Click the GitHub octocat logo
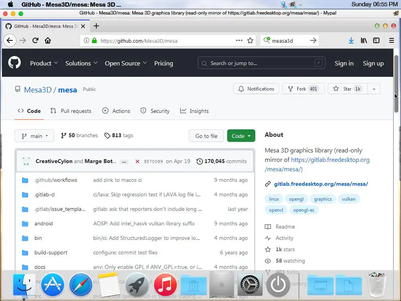Image resolution: width=401 pixels, height=301 pixels. tap(14, 63)
